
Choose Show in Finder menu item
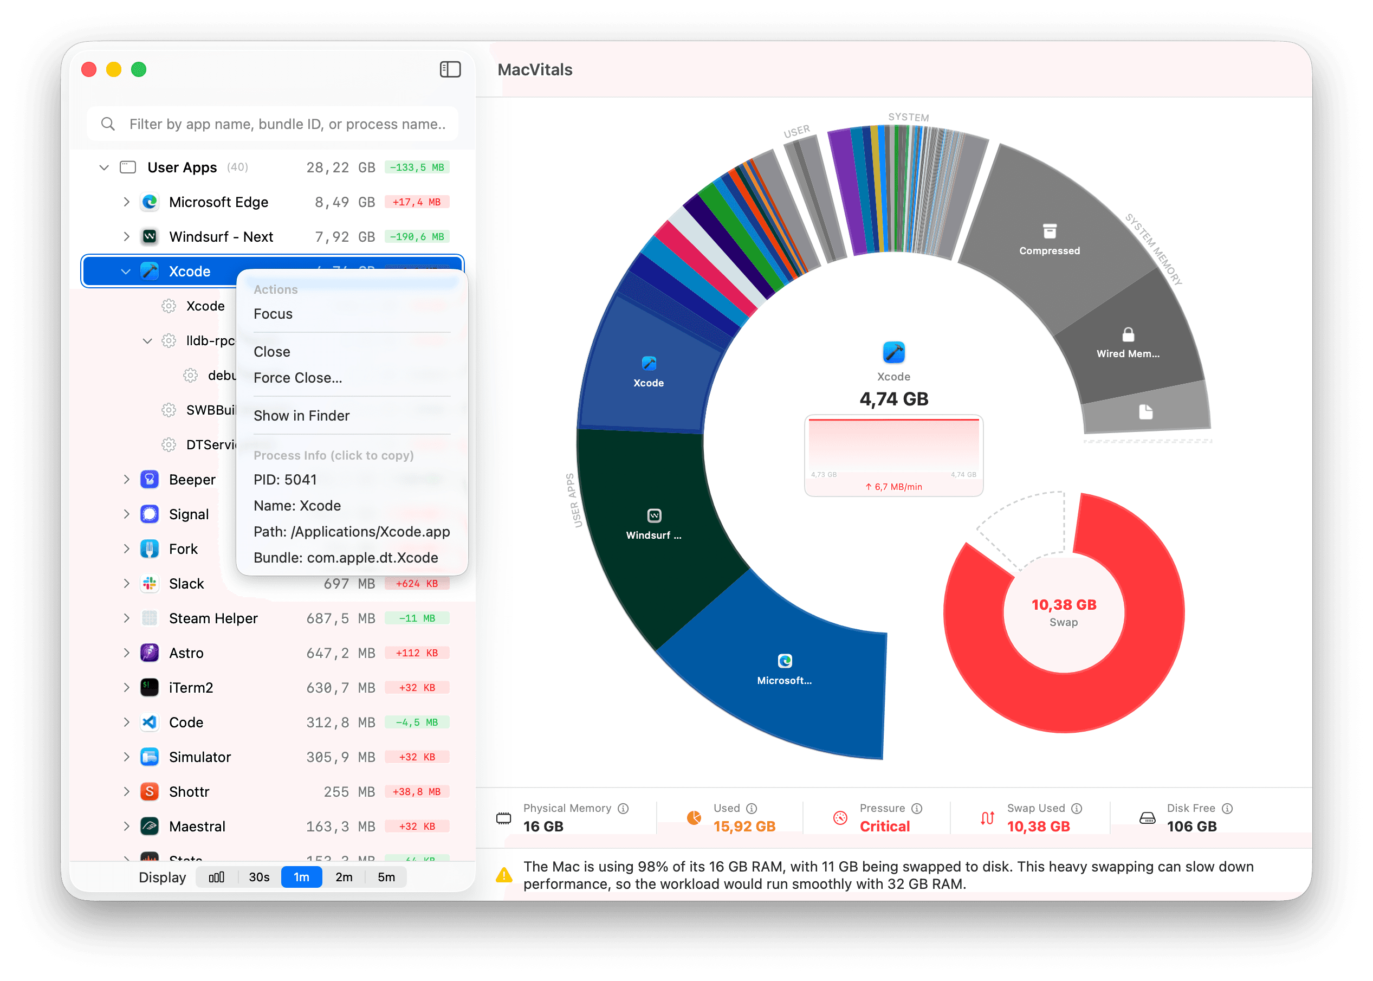pos(301,416)
